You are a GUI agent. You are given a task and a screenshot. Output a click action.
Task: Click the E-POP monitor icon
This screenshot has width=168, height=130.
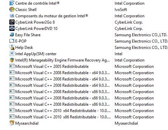(x=12, y=41)
